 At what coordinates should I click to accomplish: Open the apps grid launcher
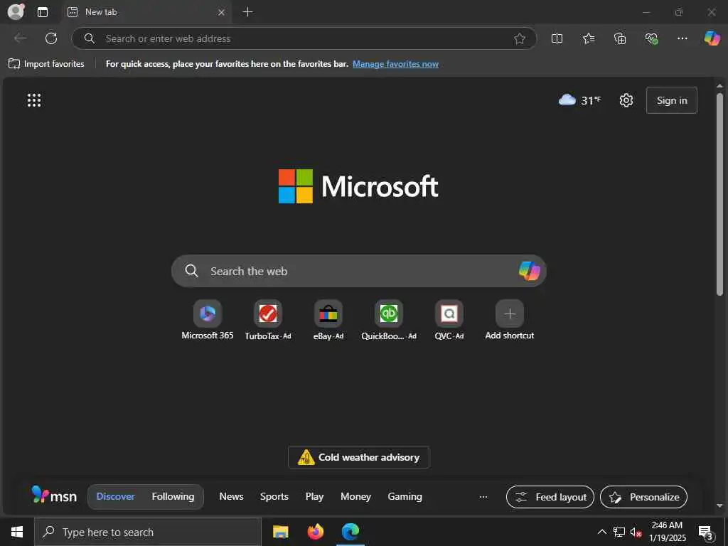[34, 100]
